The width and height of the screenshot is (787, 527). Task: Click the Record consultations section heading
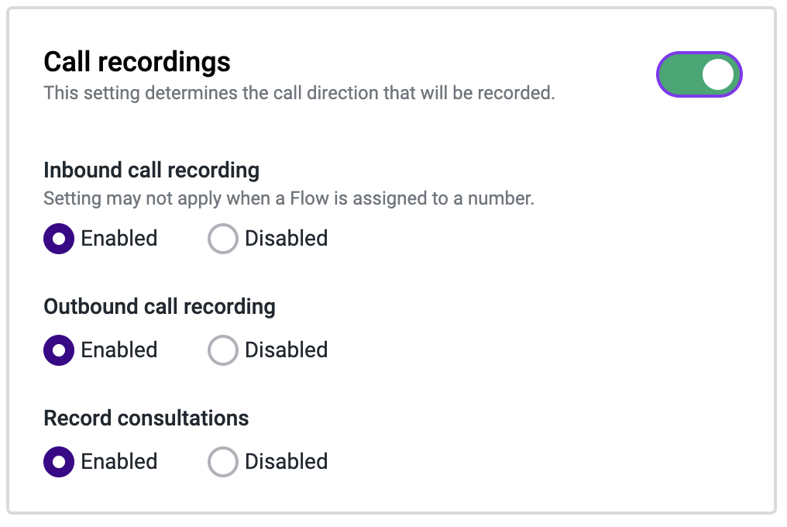[146, 418]
